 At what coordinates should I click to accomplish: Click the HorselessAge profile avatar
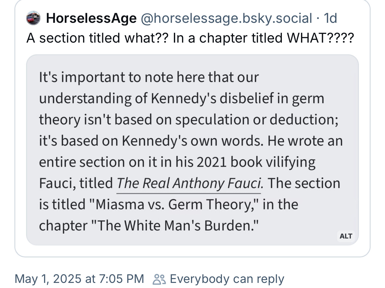click(x=33, y=18)
